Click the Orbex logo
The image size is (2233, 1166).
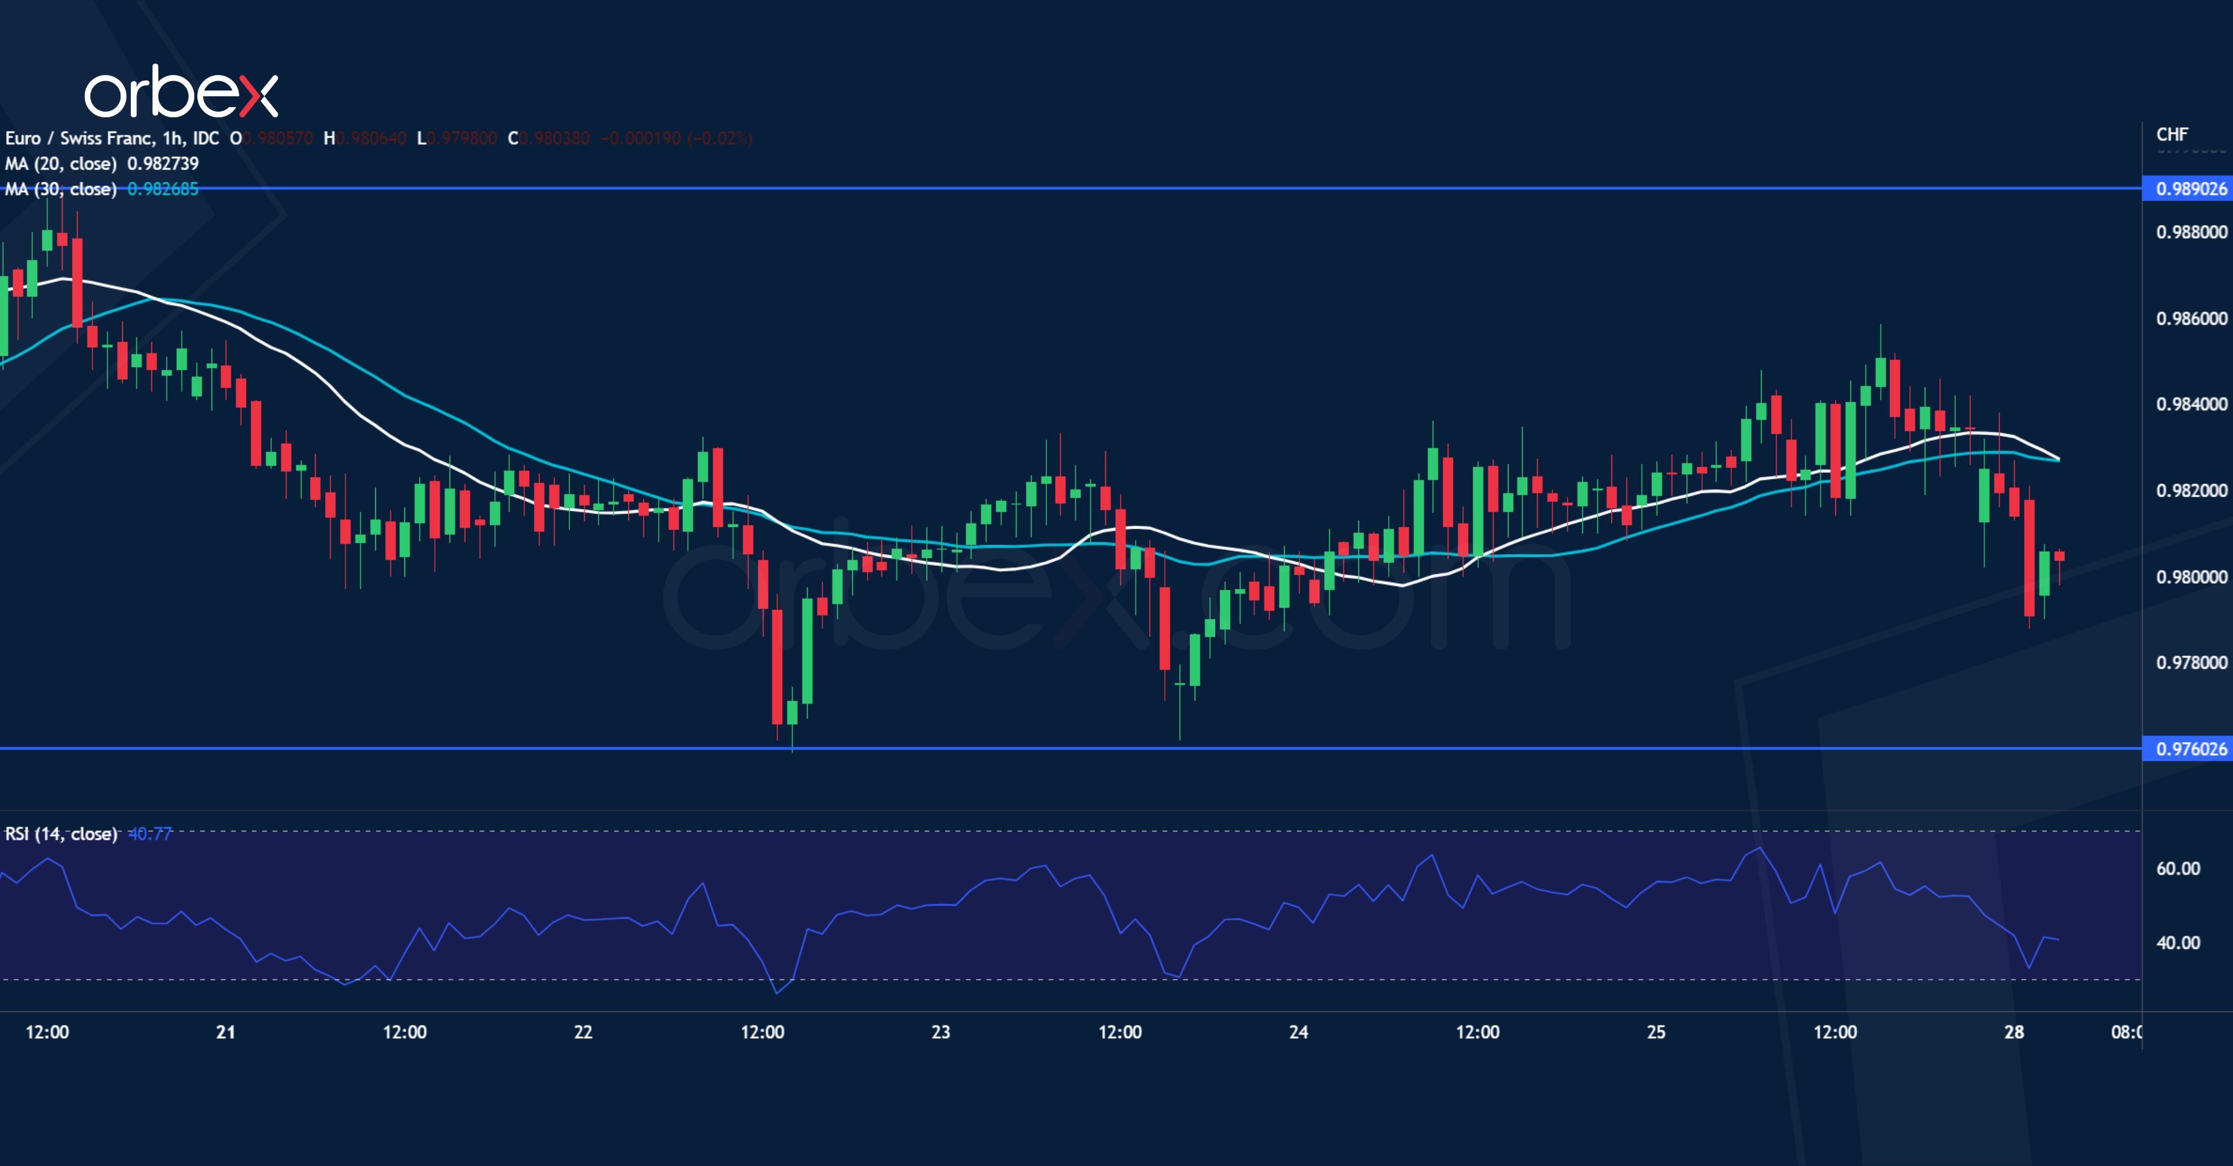click(x=181, y=92)
